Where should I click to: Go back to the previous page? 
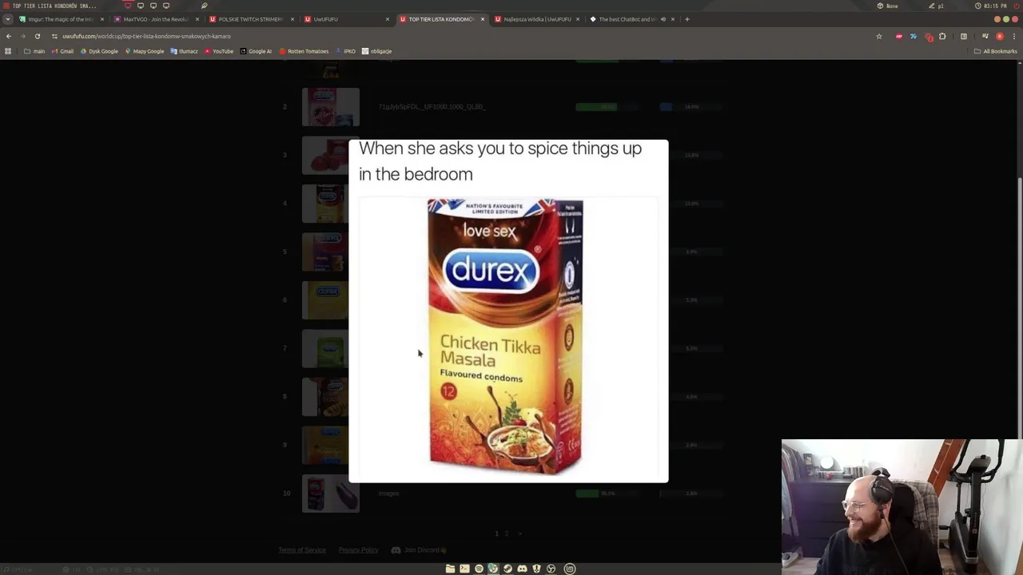coord(8,36)
